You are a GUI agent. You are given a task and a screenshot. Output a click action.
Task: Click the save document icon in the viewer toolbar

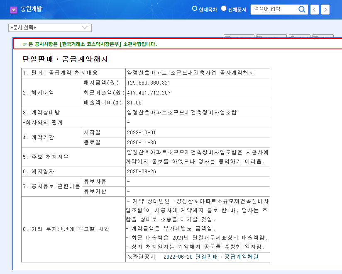pos(300,36)
